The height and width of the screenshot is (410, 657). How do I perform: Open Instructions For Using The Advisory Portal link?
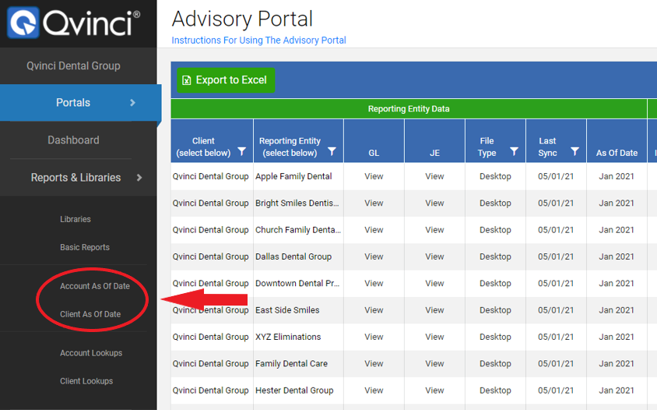tap(258, 41)
